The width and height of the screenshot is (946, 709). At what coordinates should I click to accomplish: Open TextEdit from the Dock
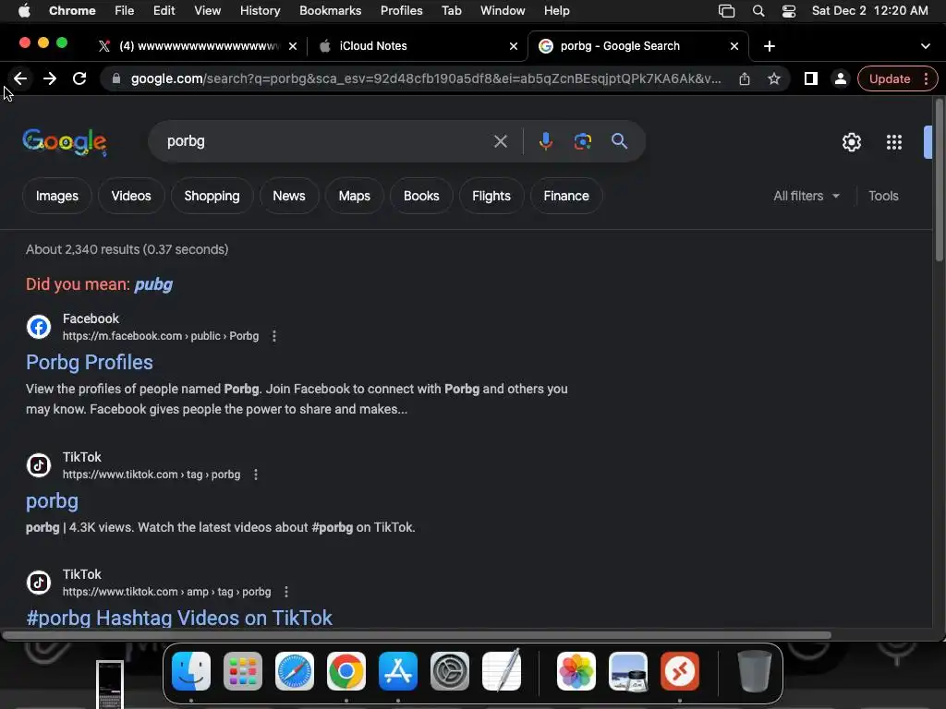(502, 670)
